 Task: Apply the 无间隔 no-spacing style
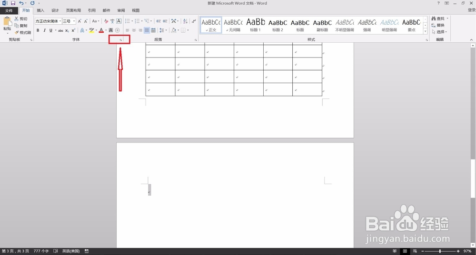[233, 25]
